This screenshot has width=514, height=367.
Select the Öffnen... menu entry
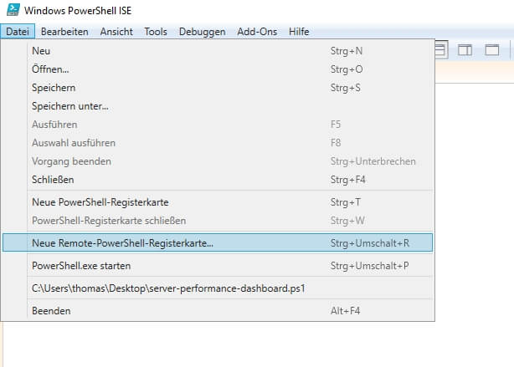tap(218, 69)
